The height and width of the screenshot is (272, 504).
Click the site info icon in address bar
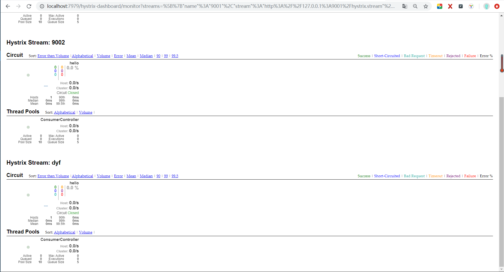42,6
